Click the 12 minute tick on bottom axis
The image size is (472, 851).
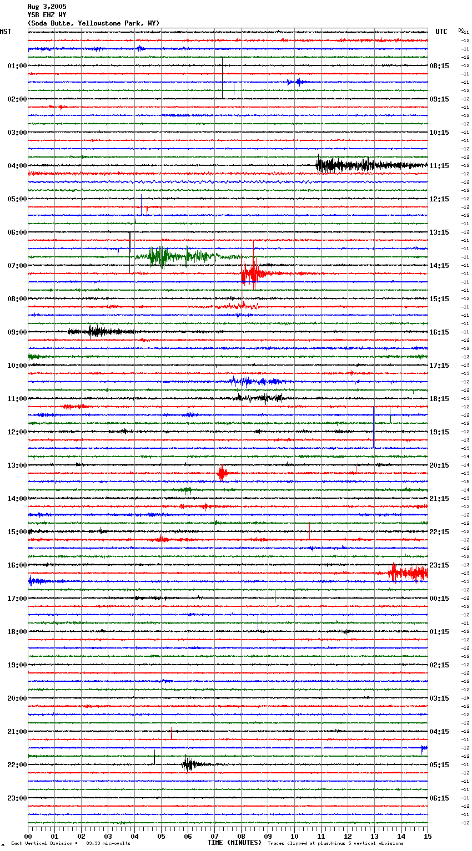click(x=348, y=835)
